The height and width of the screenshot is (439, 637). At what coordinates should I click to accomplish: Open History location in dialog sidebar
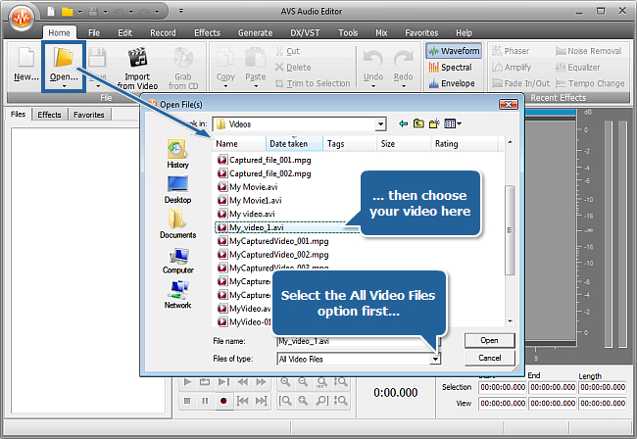click(177, 154)
